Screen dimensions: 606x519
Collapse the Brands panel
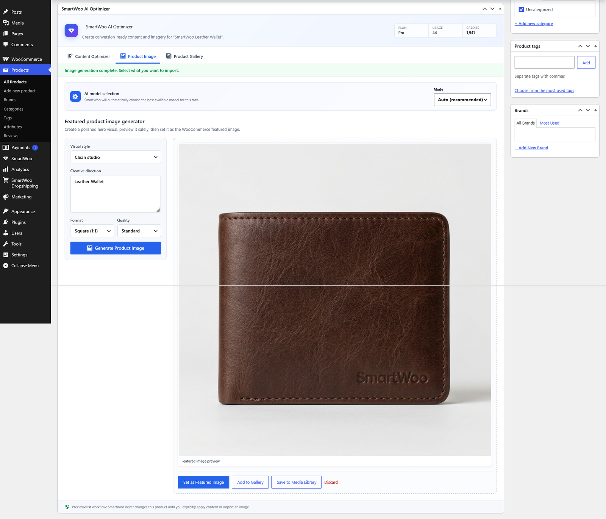tap(596, 111)
